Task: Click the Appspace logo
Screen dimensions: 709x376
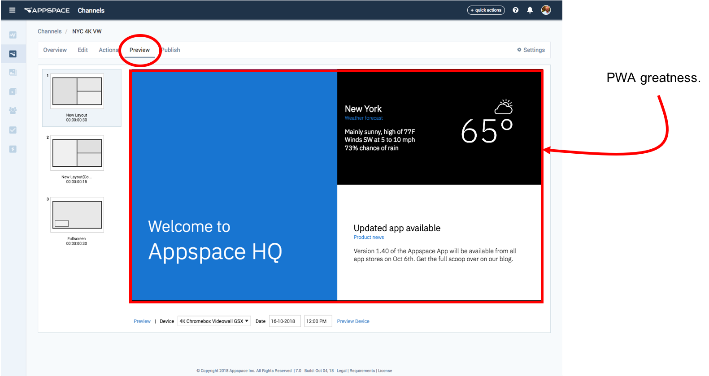Action: tap(47, 10)
